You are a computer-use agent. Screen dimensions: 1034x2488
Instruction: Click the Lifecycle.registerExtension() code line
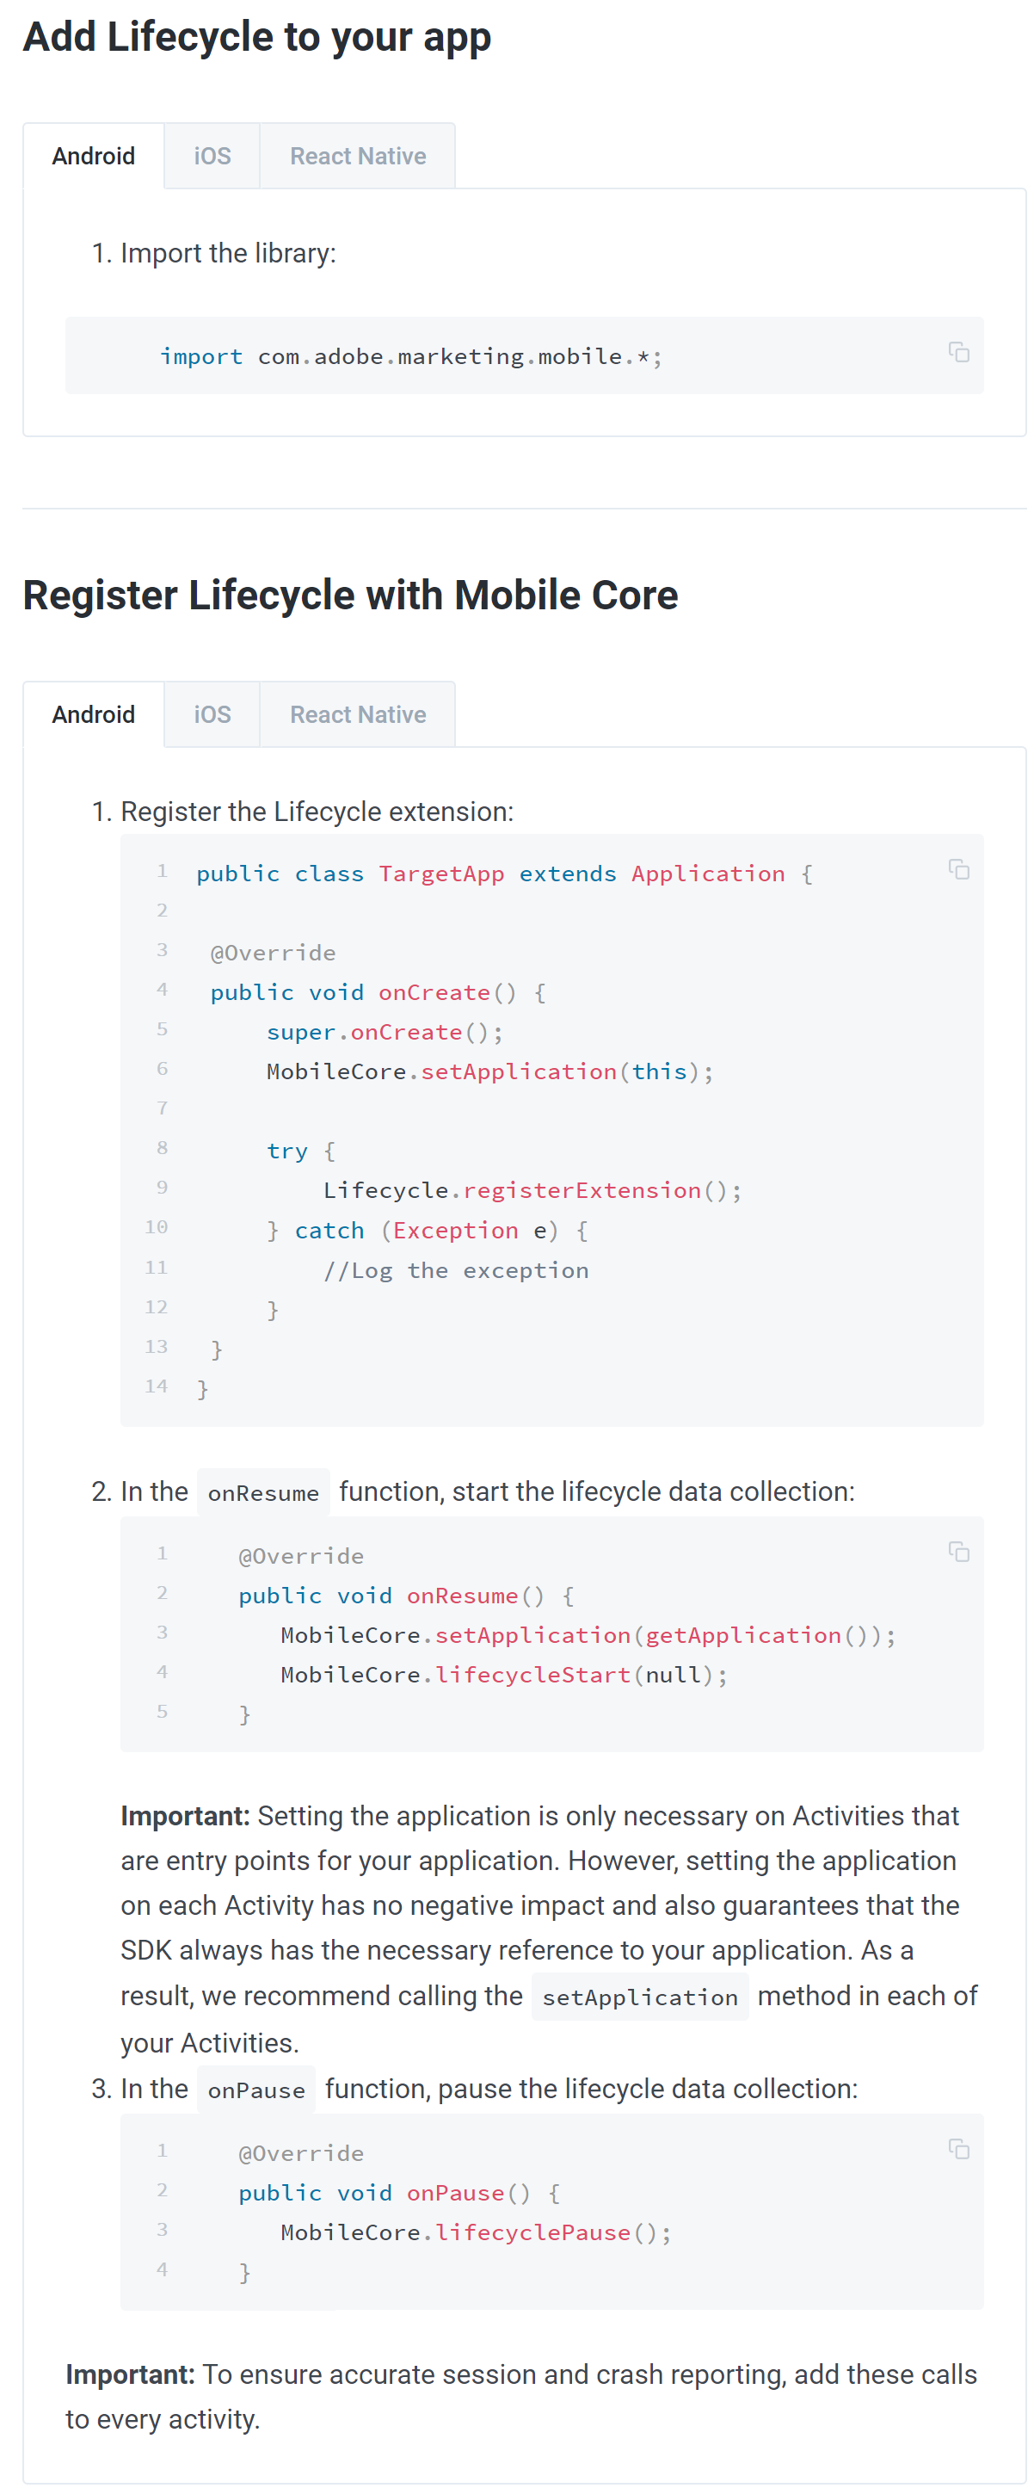533,1190
